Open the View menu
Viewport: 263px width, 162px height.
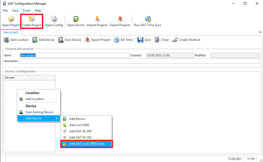point(15,11)
